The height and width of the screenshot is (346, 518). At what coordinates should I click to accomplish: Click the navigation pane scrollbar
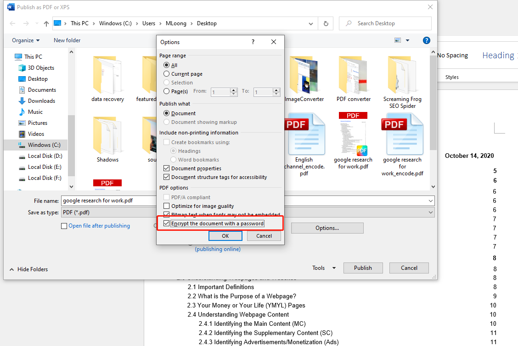pyautogui.click(x=71, y=145)
